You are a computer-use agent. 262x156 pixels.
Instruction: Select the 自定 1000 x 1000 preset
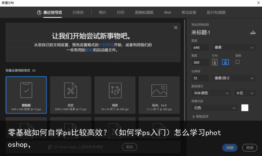[70, 95]
